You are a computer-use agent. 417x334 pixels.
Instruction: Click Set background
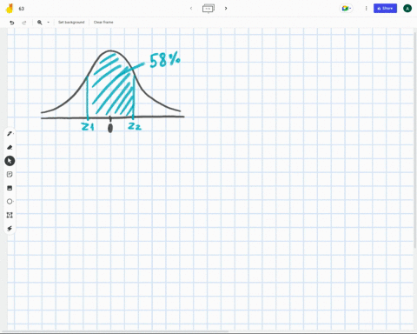point(71,23)
